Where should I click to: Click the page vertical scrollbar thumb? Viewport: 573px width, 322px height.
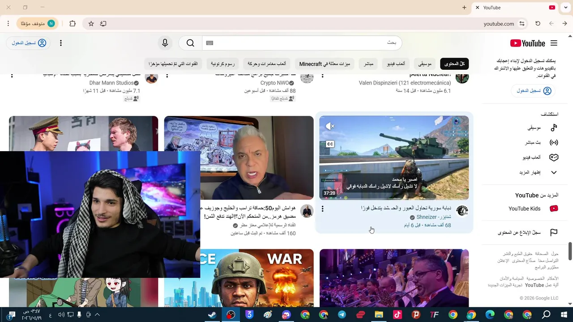pyautogui.click(x=570, y=251)
